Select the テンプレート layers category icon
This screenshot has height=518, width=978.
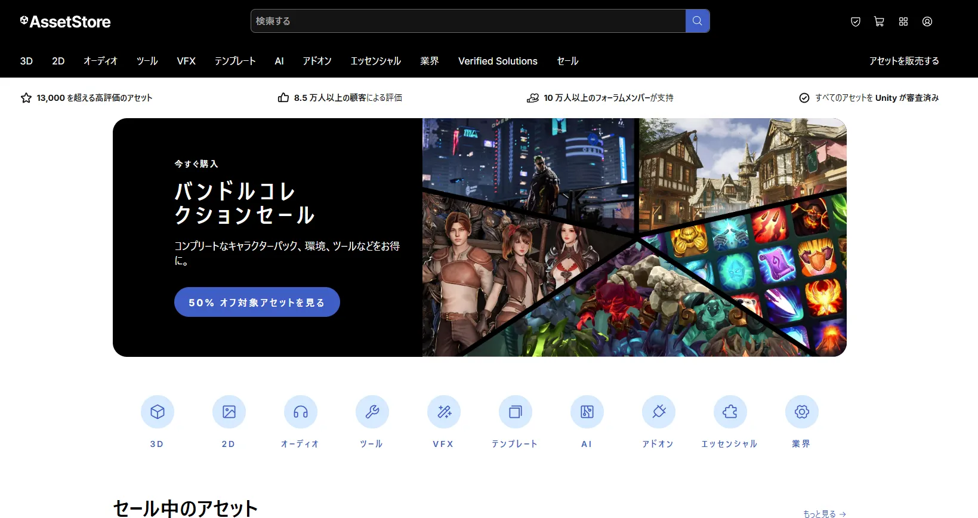tap(516, 412)
